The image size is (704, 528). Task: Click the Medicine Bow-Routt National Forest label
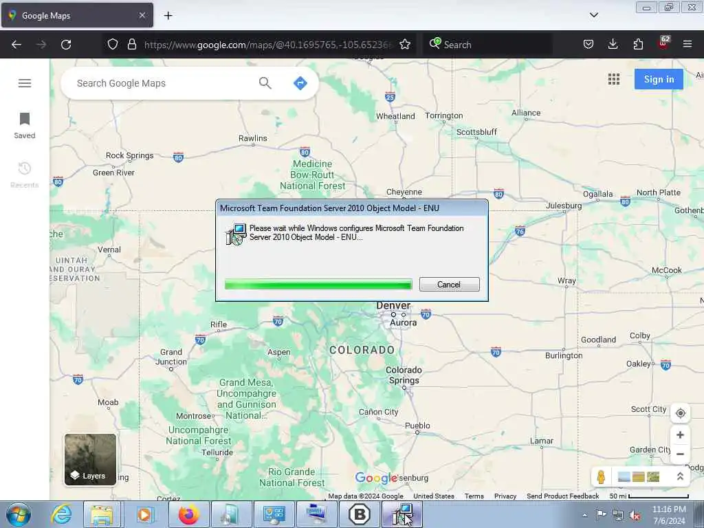(x=313, y=175)
